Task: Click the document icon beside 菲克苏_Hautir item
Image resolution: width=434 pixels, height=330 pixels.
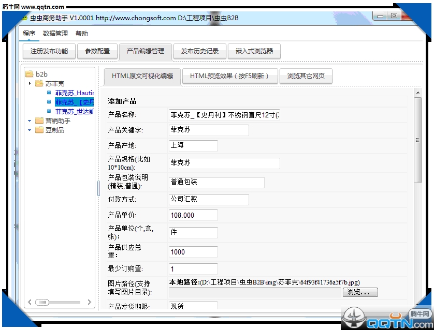Action: click(x=49, y=93)
